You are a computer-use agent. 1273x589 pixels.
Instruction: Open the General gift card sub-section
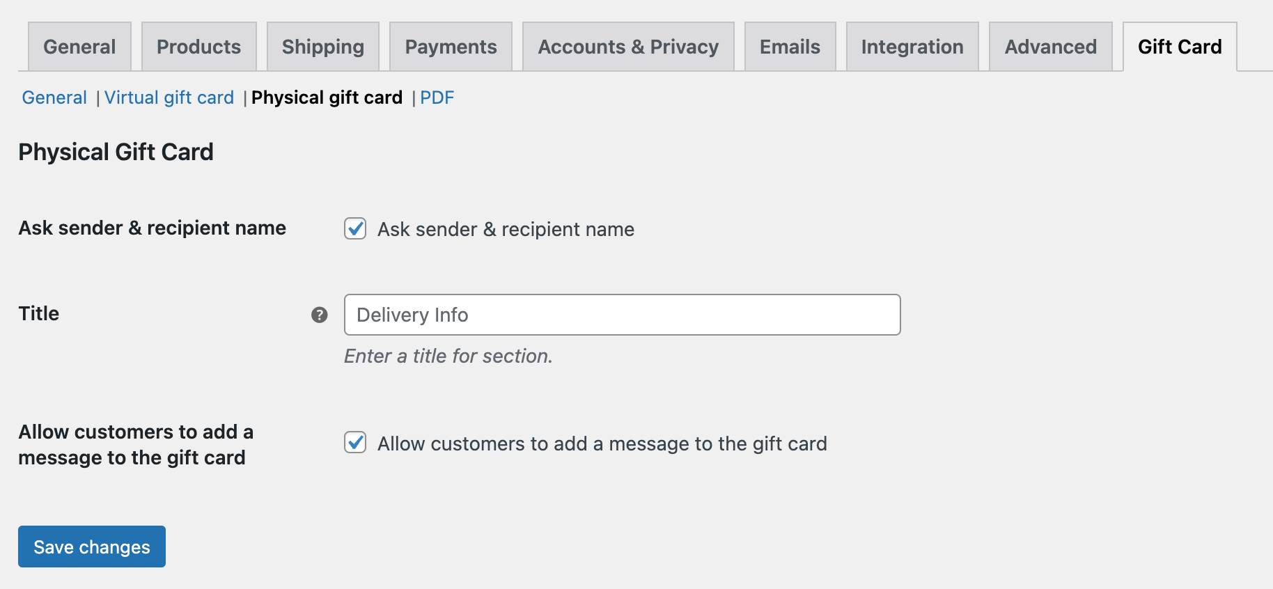click(x=54, y=97)
